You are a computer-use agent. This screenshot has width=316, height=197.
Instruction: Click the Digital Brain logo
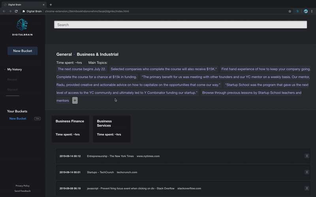[23, 27]
